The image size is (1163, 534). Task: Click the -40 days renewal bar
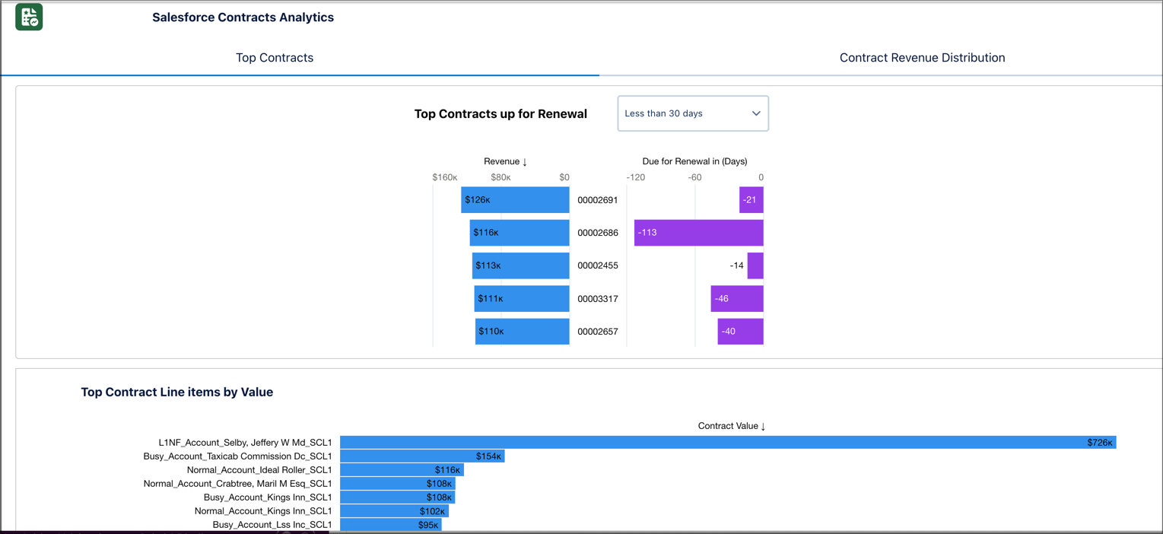[741, 332]
